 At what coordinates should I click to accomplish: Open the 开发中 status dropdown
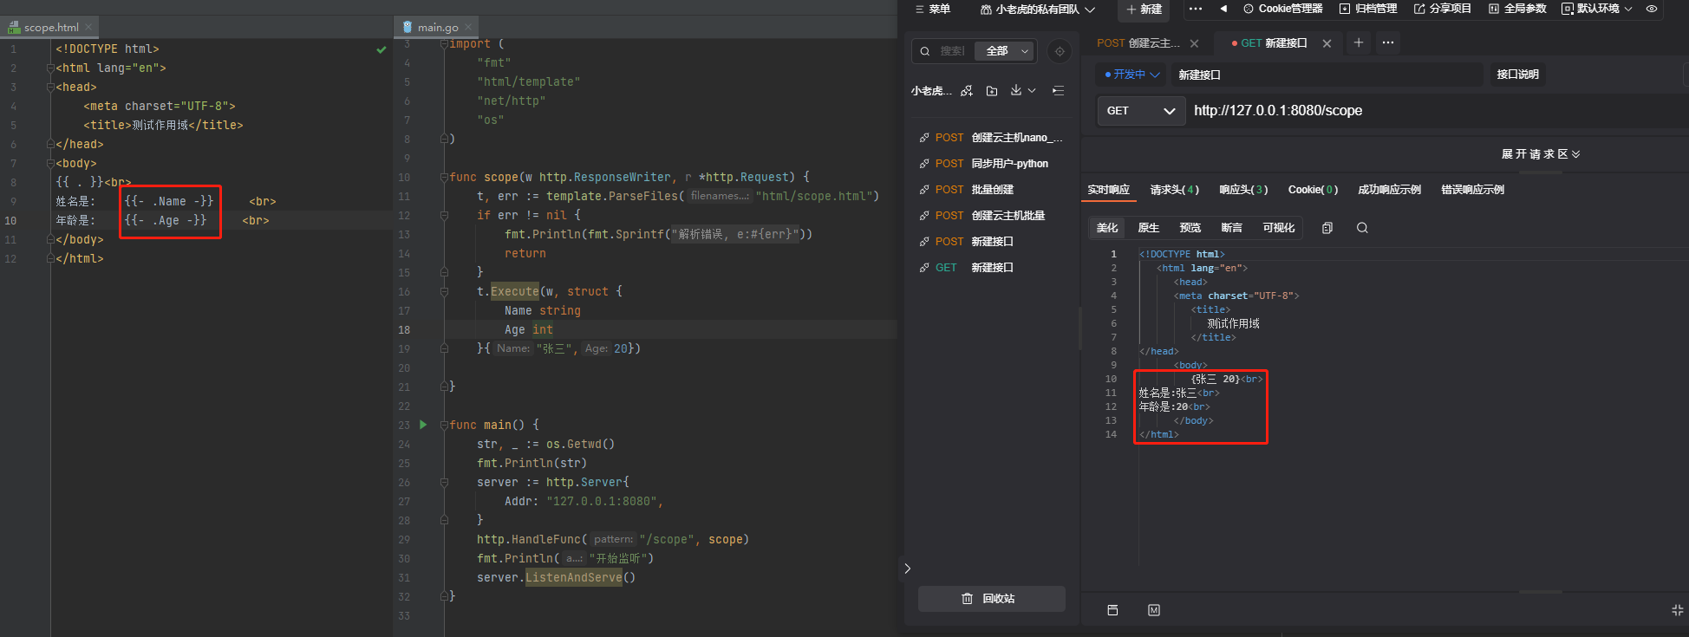1131,75
